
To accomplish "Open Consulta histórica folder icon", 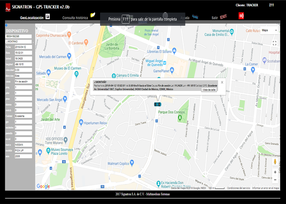I will pos(93,16).
